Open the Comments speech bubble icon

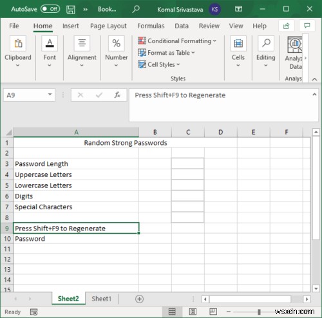click(307, 26)
